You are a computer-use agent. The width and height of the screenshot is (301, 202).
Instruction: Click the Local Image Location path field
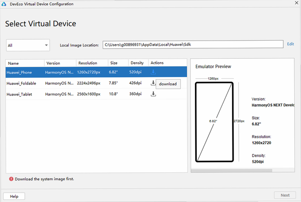[193, 44]
